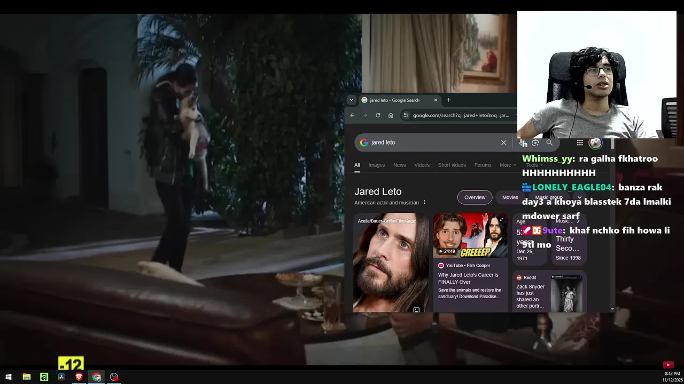Select the All results tab
This screenshot has height=384, width=684.
pos(357,165)
